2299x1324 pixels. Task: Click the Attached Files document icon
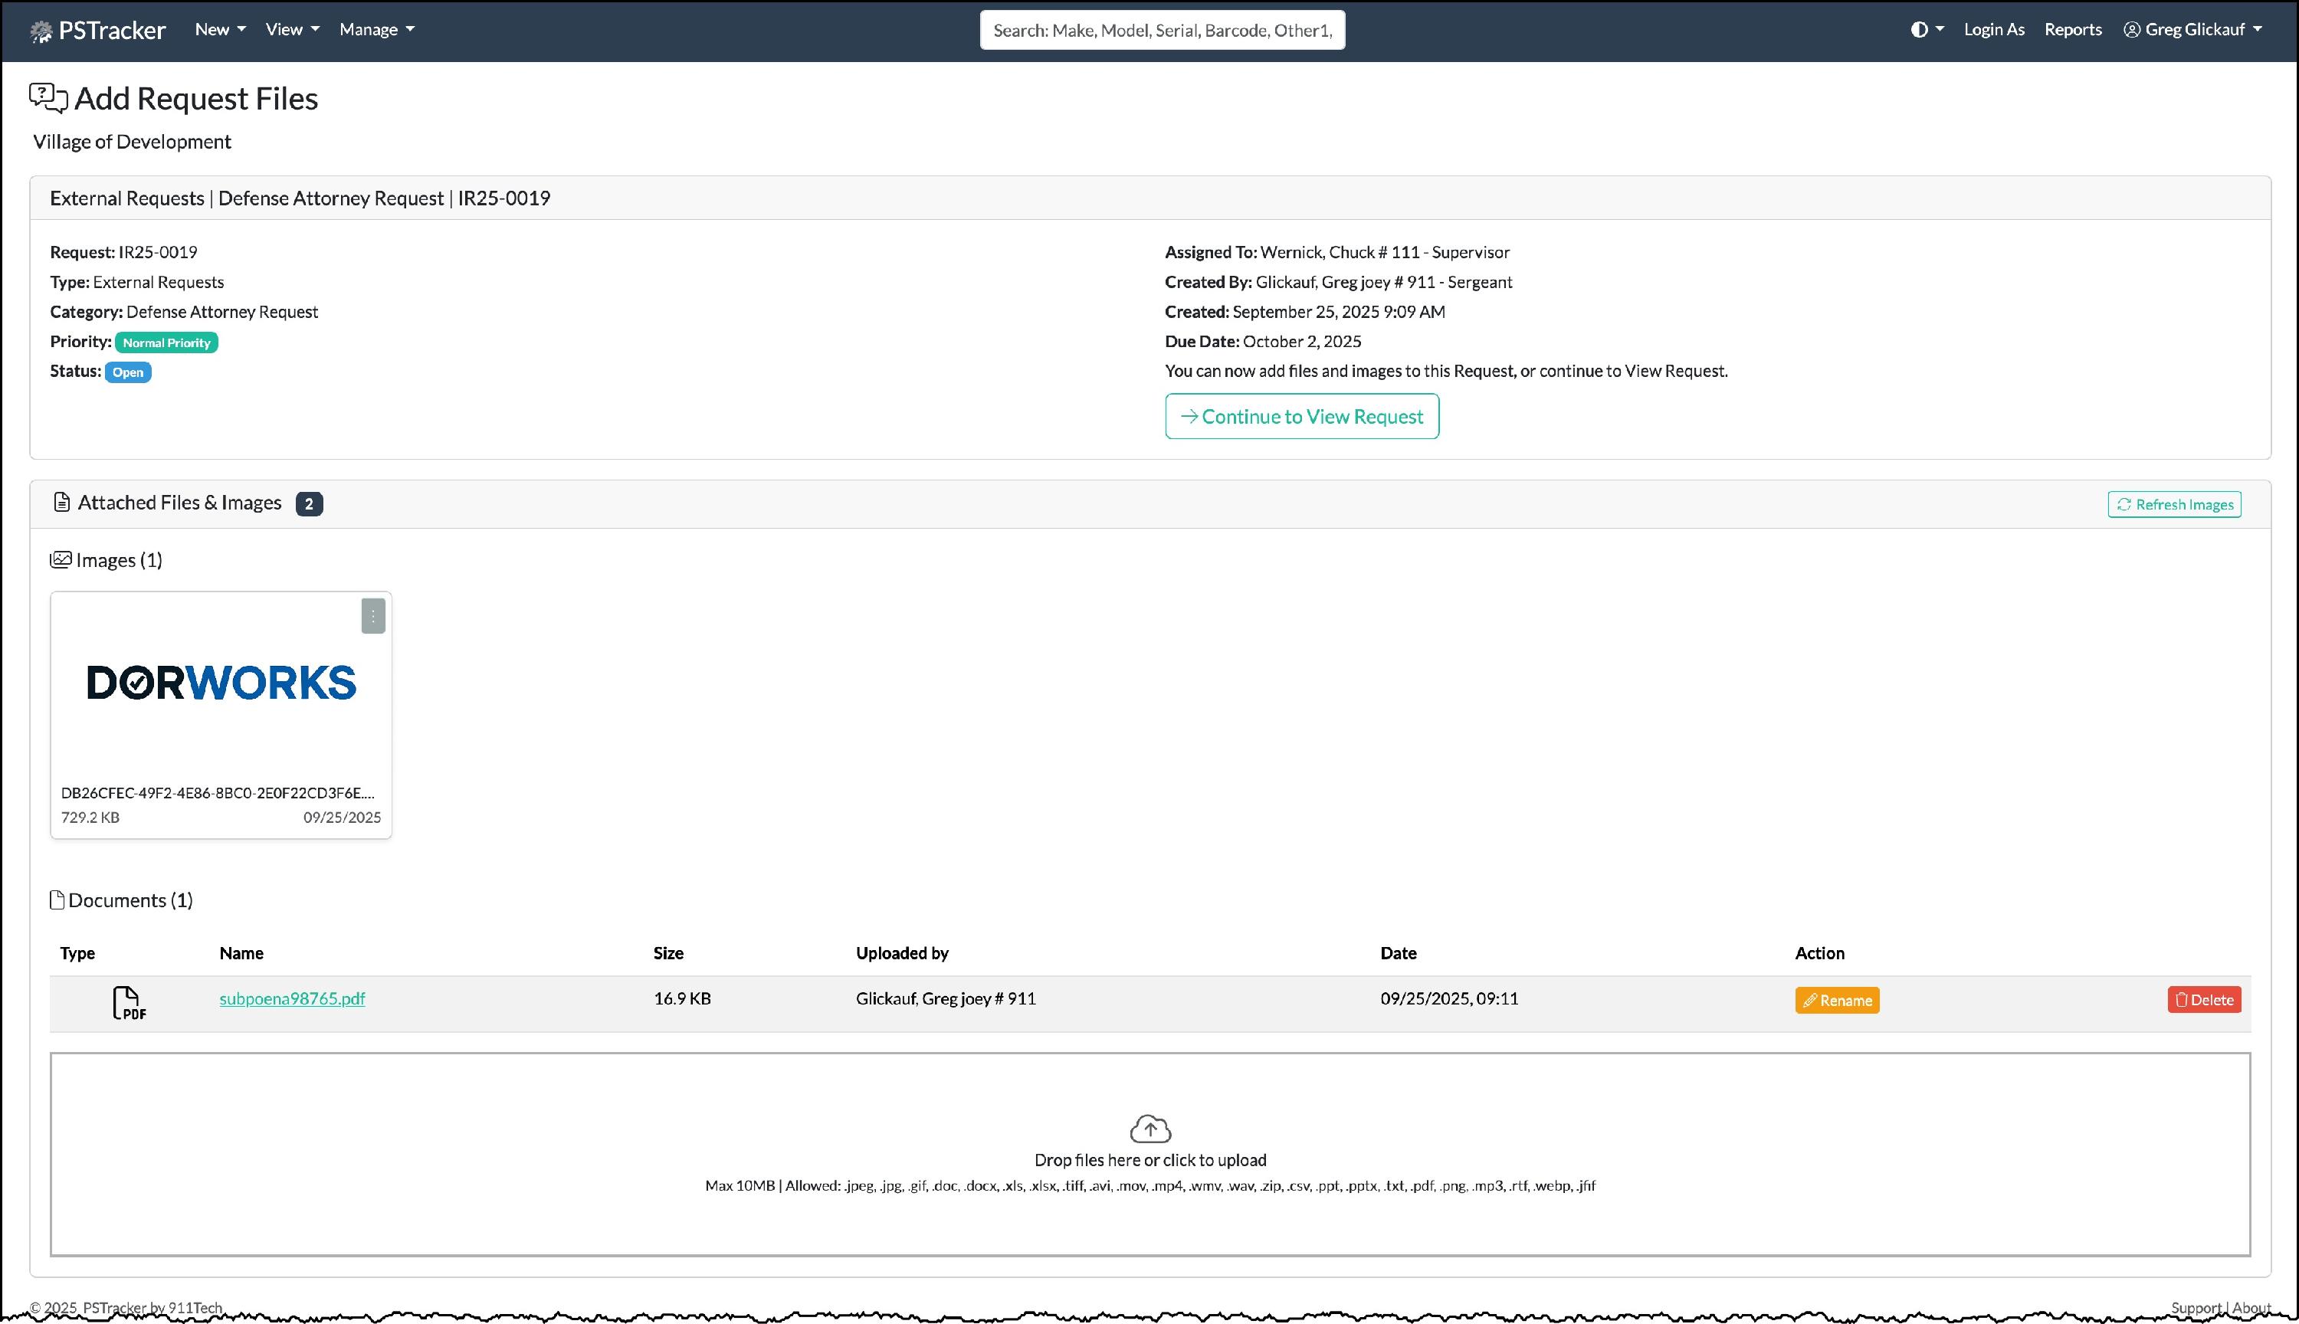pos(62,503)
